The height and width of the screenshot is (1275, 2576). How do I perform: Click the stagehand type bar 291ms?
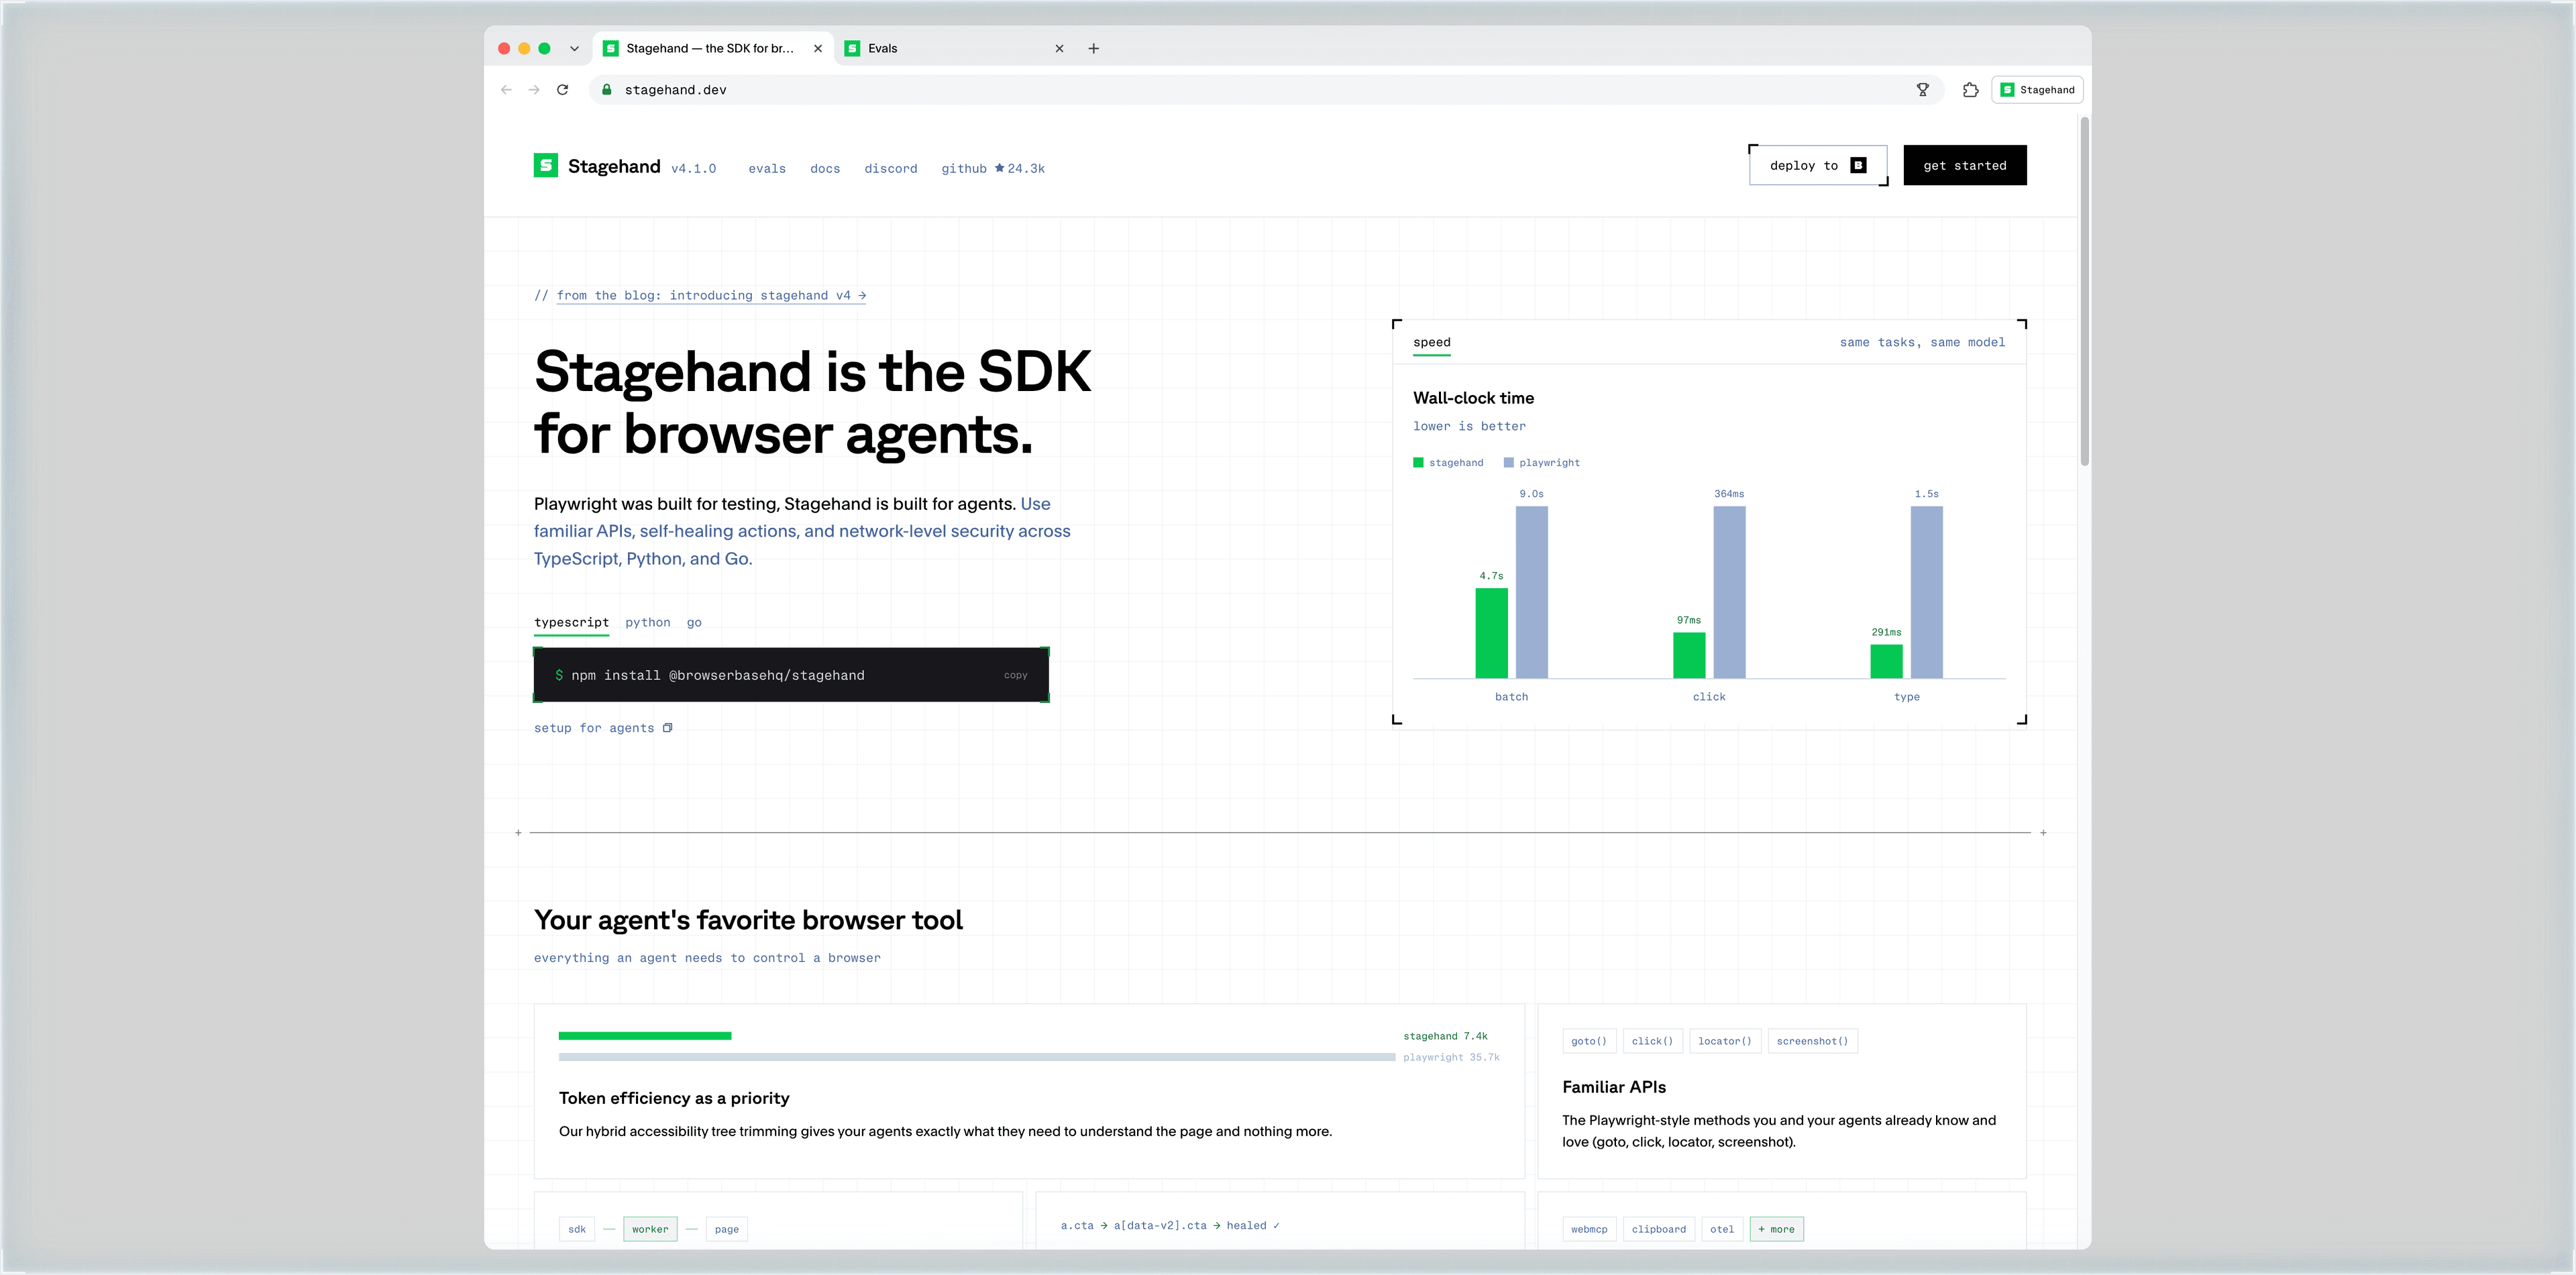tap(1886, 661)
